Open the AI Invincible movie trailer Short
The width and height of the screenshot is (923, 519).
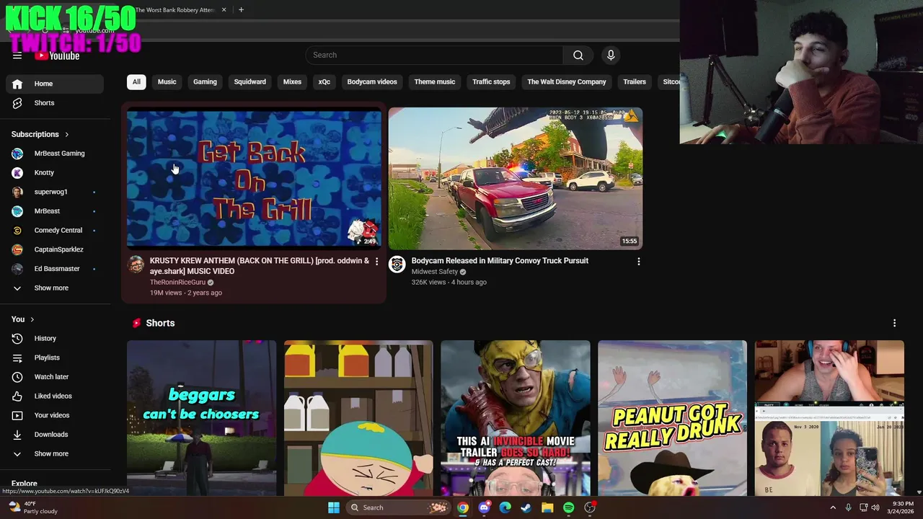coord(516,418)
